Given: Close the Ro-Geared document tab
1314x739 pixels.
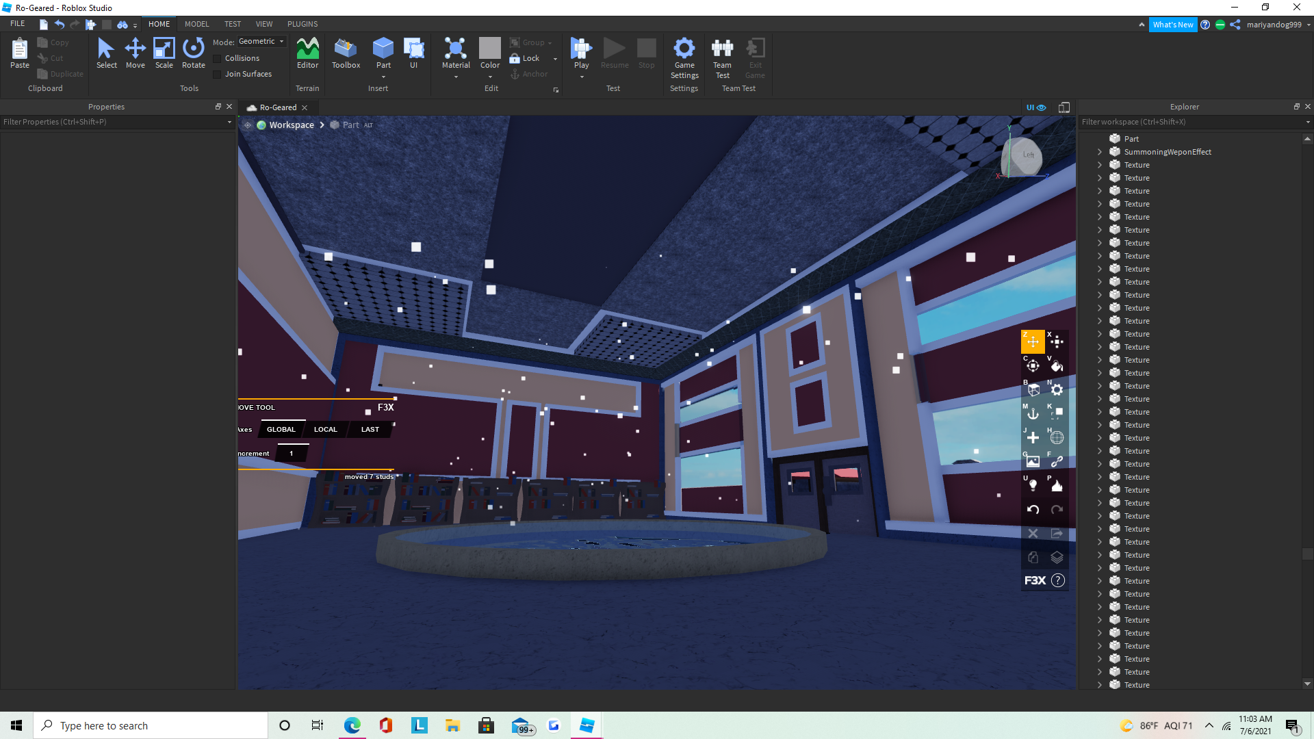Looking at the screenshot, I should pyautogui.click(x=305, y=108).
